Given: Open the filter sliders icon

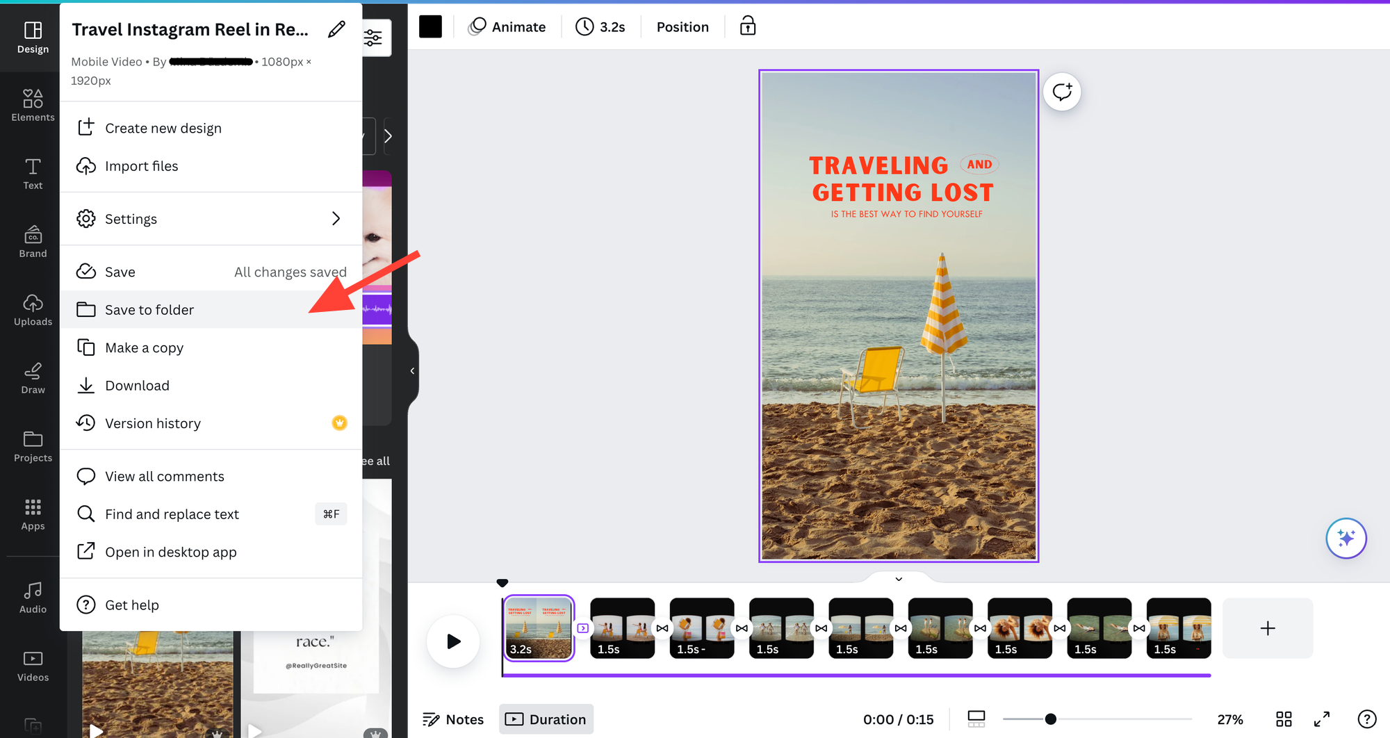Looking at the screenshot, I should (x=373, y=38).
